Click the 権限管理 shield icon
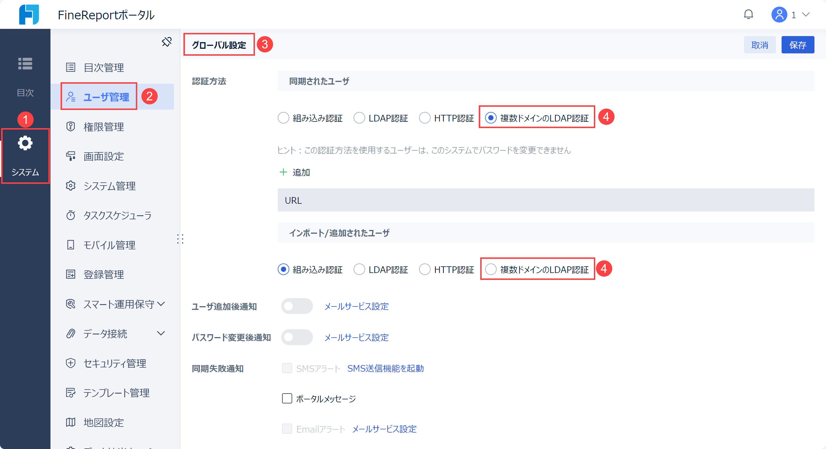 point(71,126)
